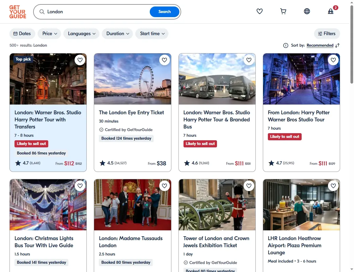This screenshot has height=272, width=354.
Task: Open the shopping cart
Action: pyautogui.click(x=283, y=11)
